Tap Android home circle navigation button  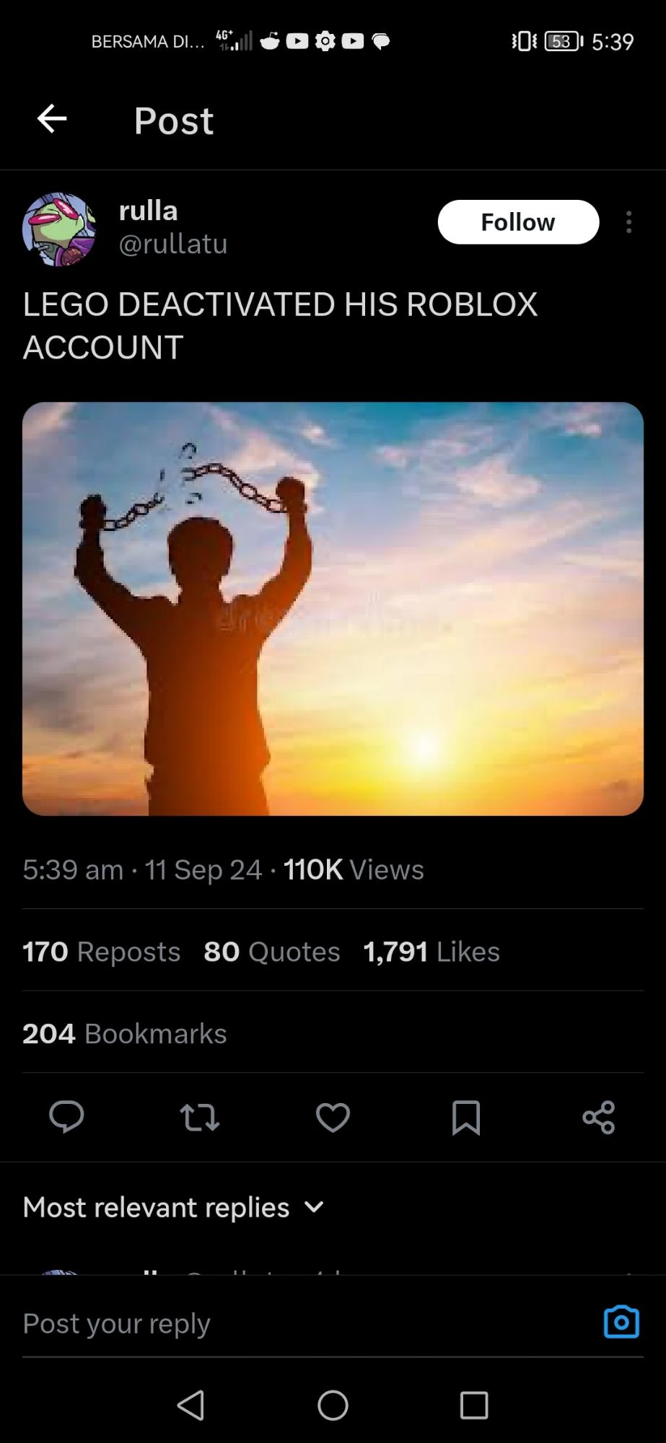[333, 1405]
